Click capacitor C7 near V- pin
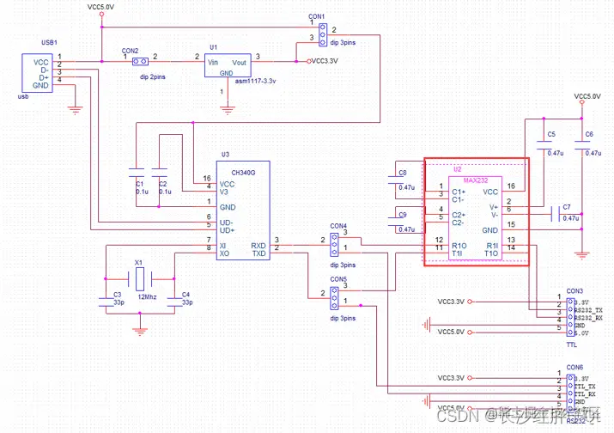 tap(555, 214)
